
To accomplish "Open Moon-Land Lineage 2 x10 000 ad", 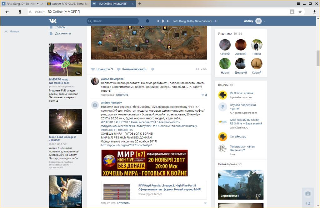I will (x=62, y=138).
